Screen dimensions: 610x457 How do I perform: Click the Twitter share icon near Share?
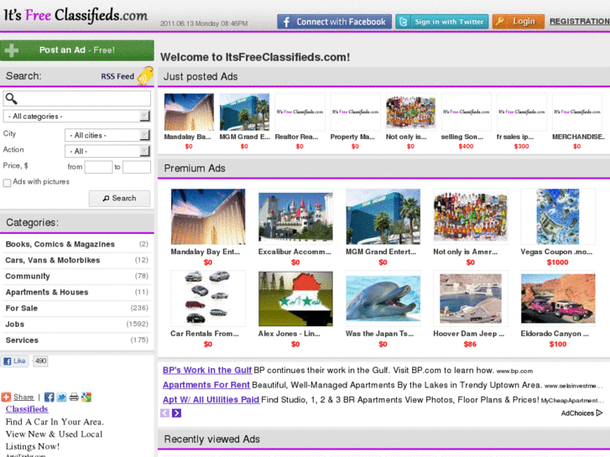point(61,397)
